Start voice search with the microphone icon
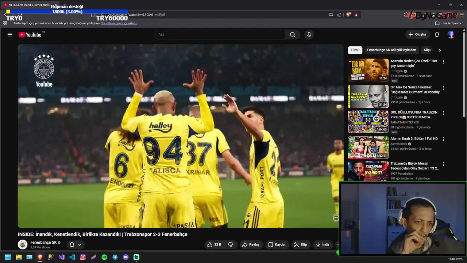The width and height of the screenshot is (467, 263). [309, 35]
